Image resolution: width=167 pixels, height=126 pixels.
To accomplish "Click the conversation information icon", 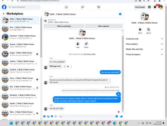I will pos(120,14).
